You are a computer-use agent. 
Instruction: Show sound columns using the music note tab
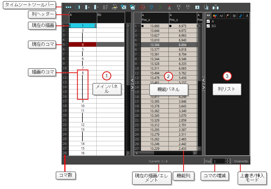241,16
